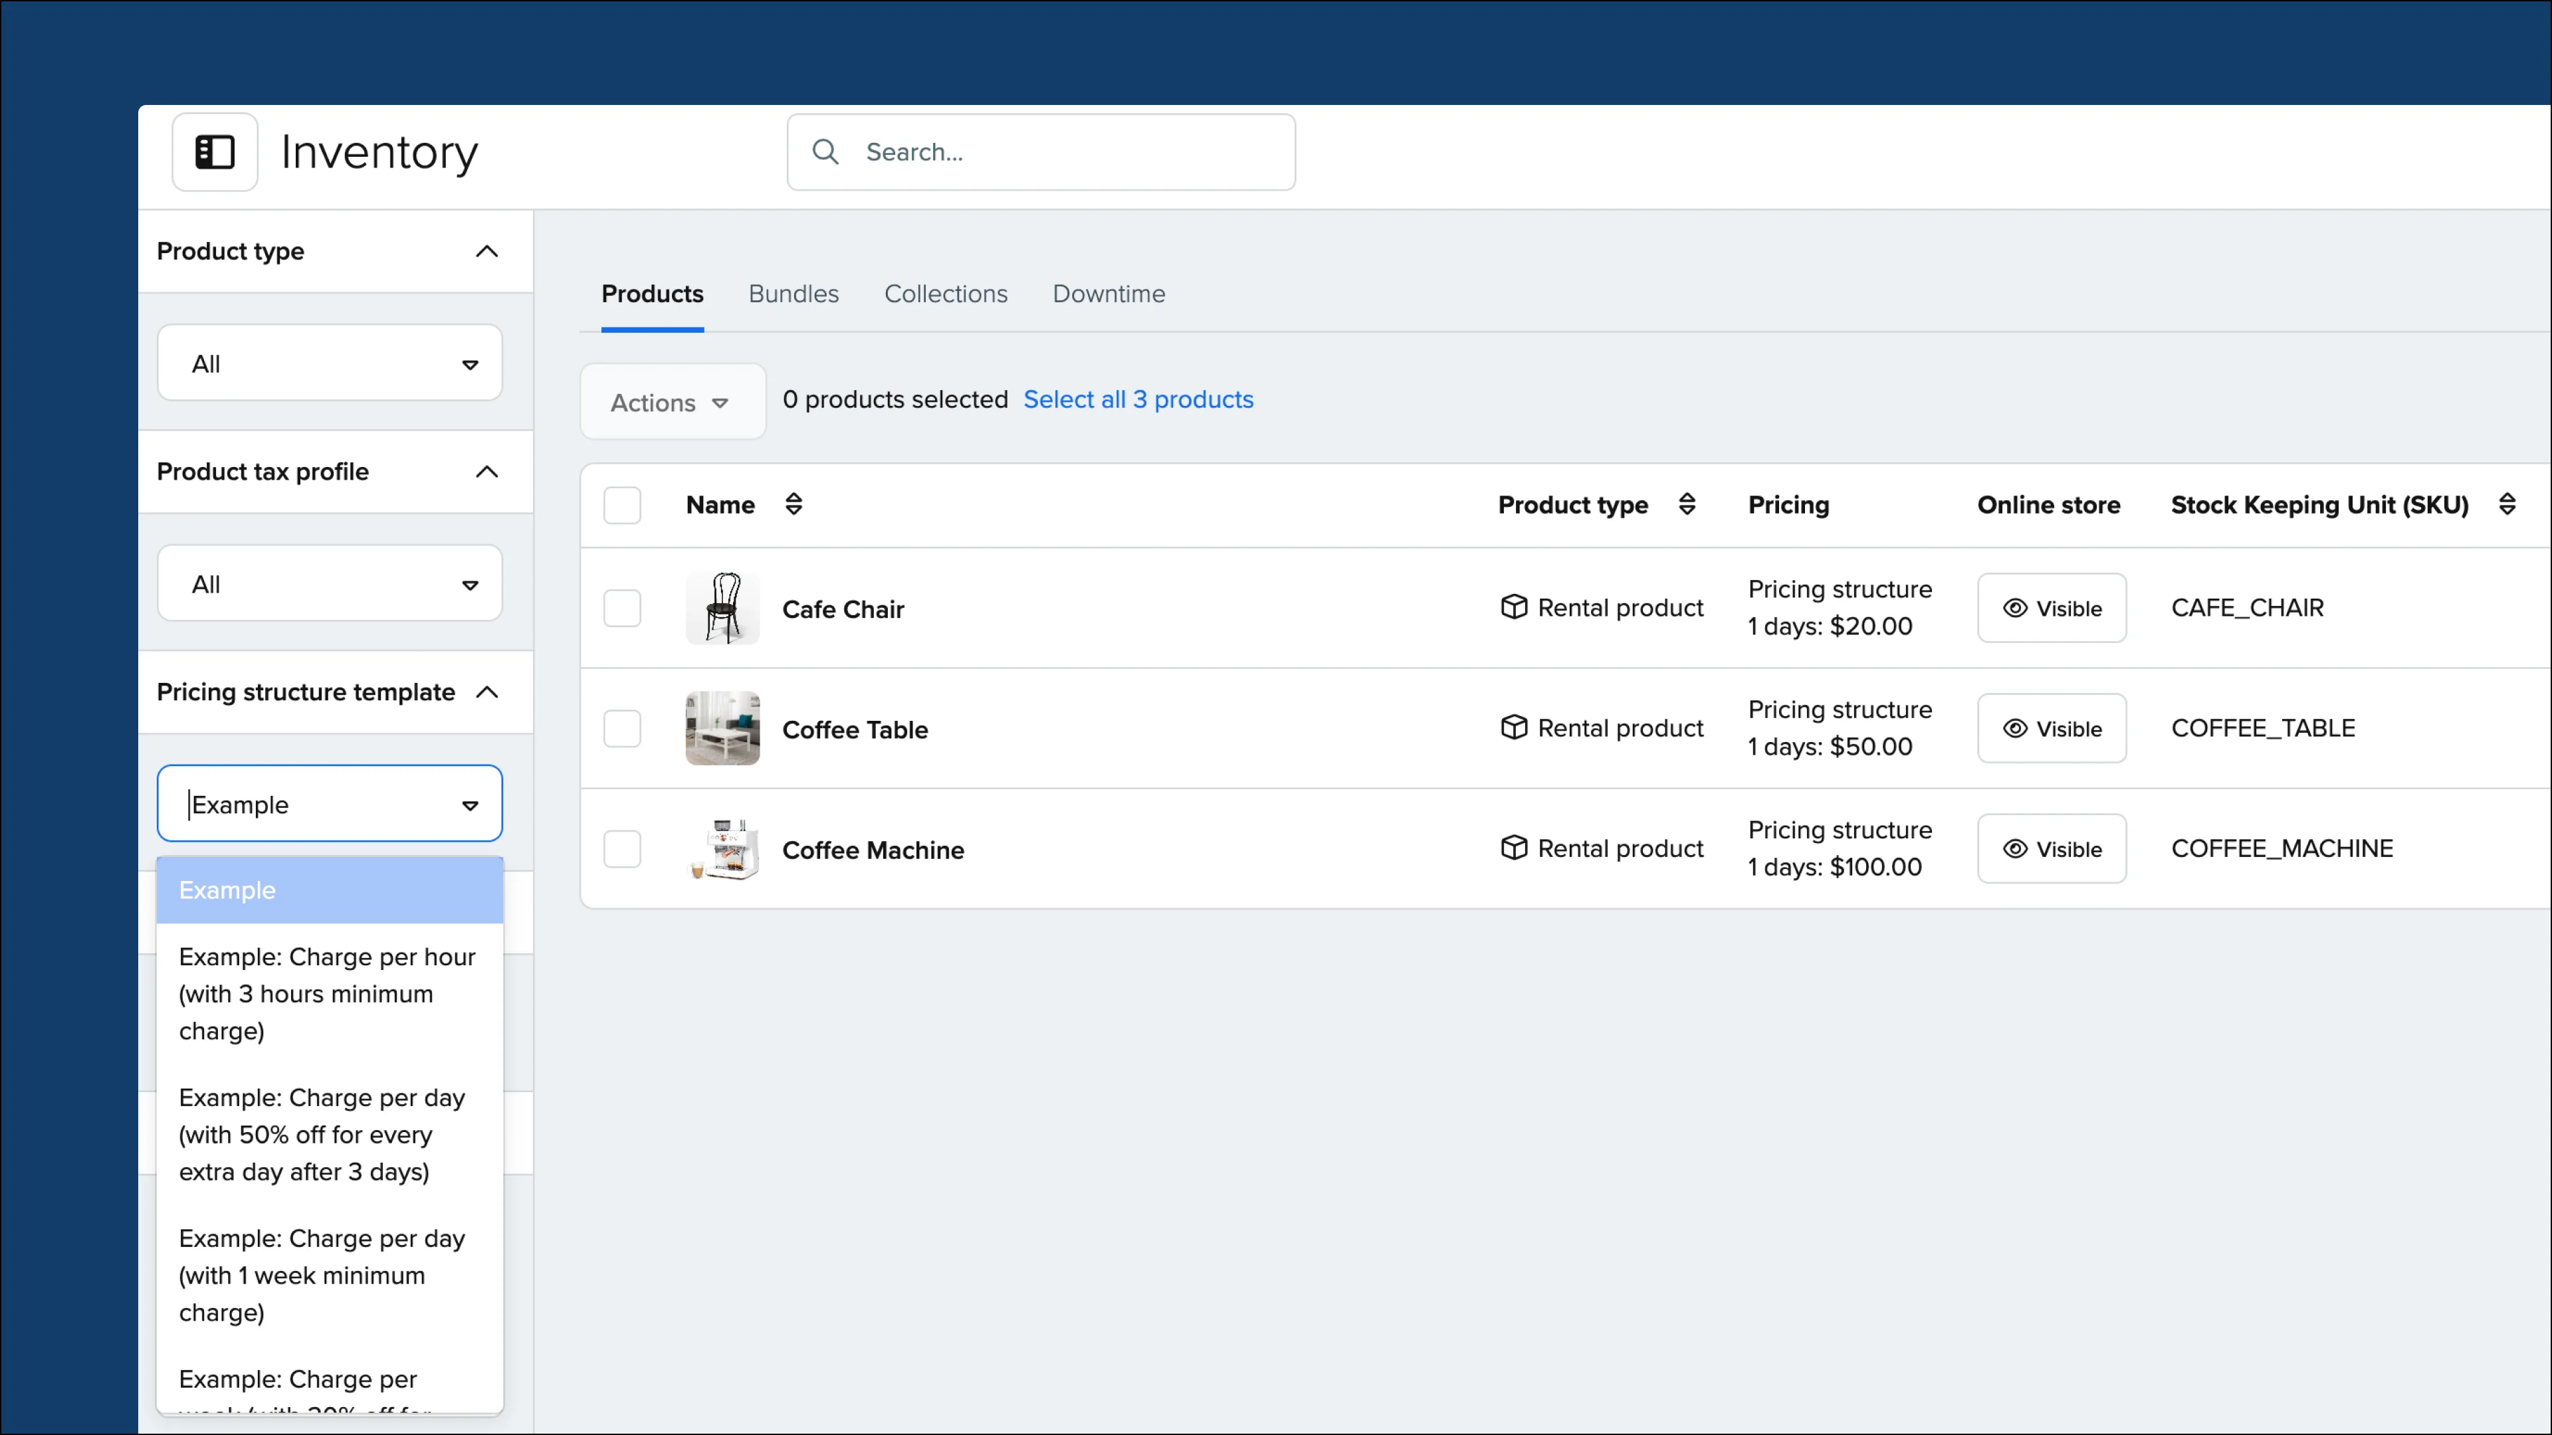This screenshot has width=2552, height=1435.
Task: Switch to the Collections tab
Action: (946, 294)
